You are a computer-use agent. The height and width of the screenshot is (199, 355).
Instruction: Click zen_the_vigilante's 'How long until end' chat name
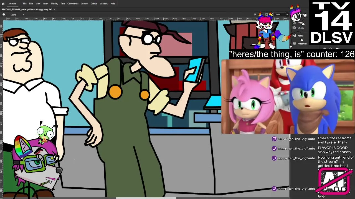[301, 158]
